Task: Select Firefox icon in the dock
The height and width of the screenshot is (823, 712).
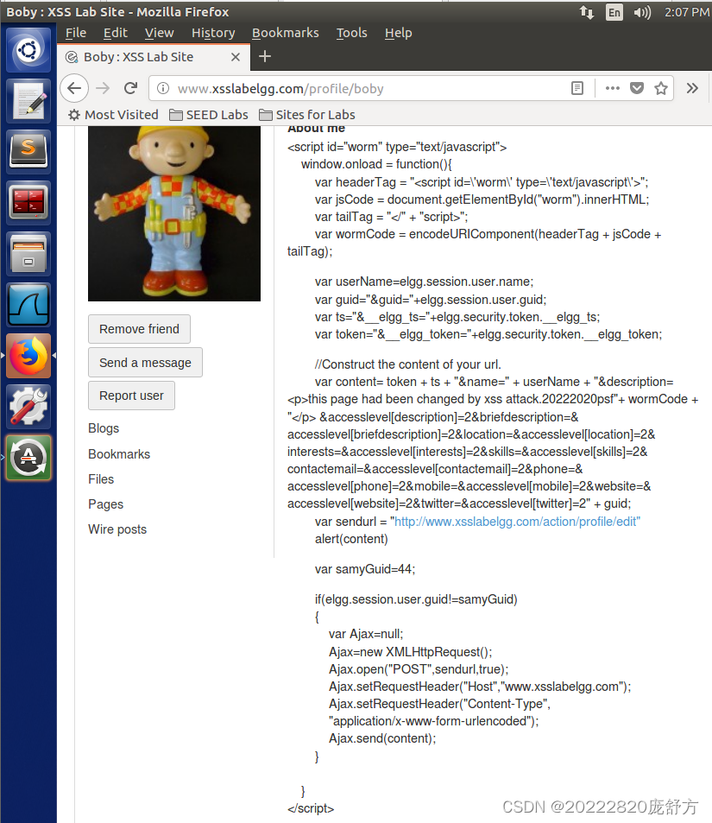Action: click(x=28, y=356)
